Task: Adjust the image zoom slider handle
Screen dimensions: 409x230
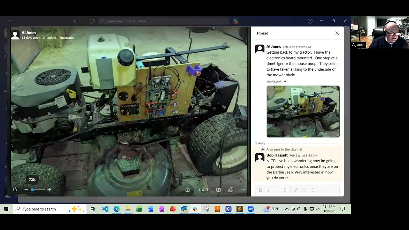Action: [x=32, y=190]
